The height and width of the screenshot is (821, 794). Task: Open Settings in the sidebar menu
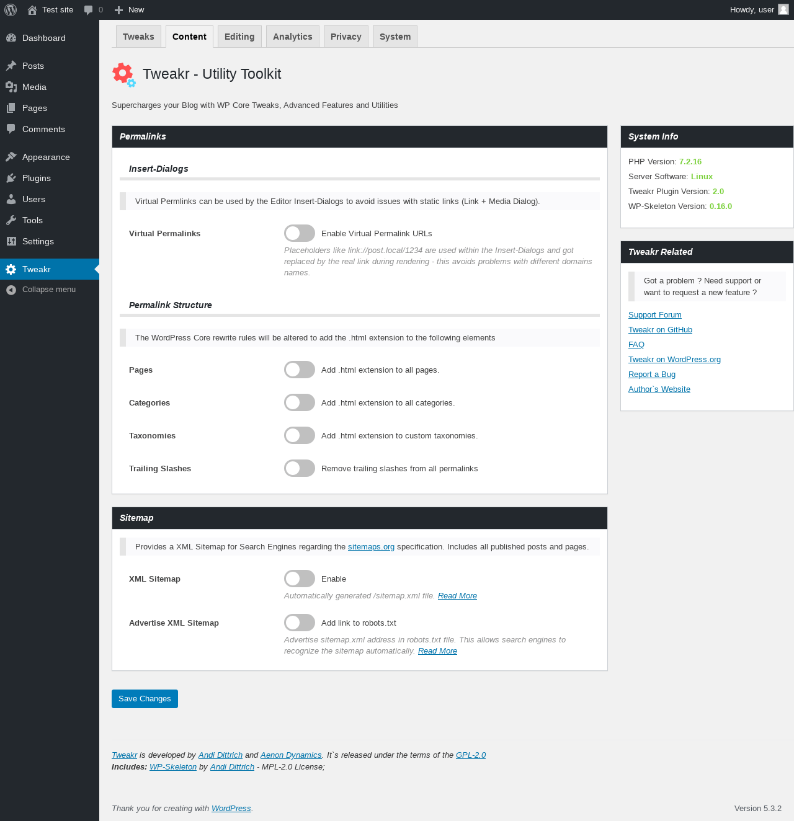tap(50, 241)
